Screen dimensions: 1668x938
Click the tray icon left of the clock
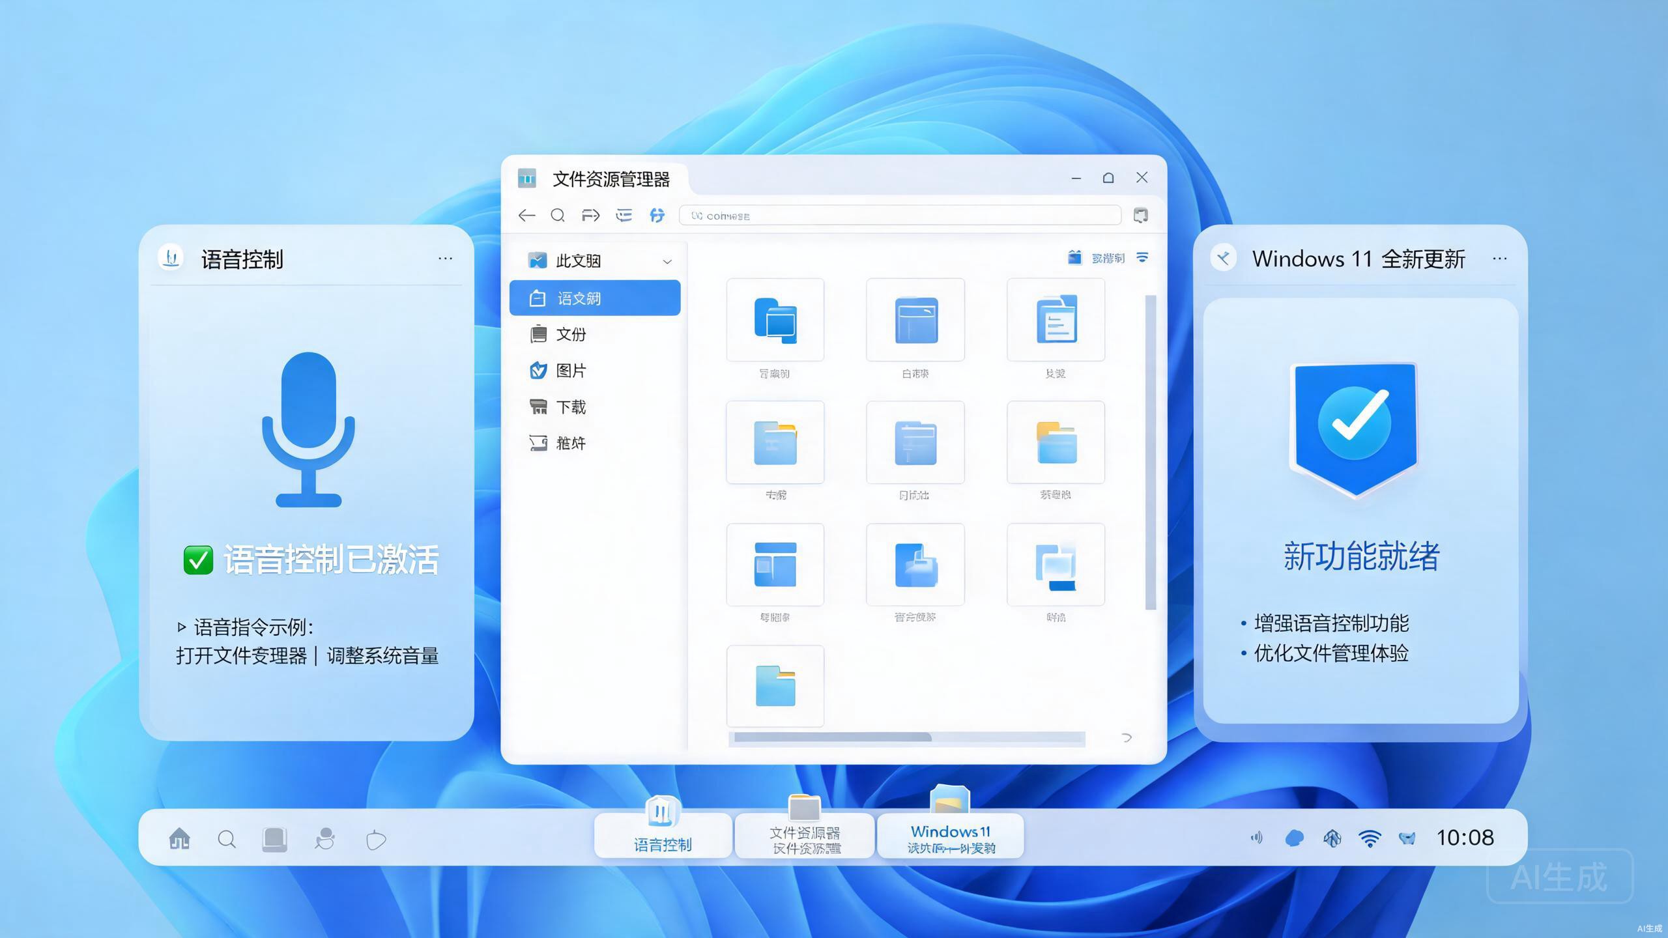coord(1407,838)
